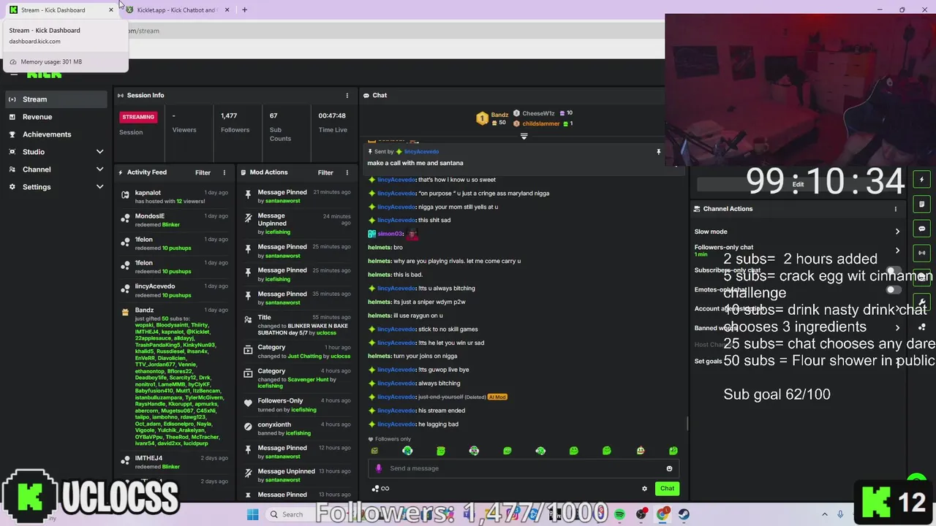936x526 pixels.
Task: Click the green Chat send button
Action: (667, 489)
